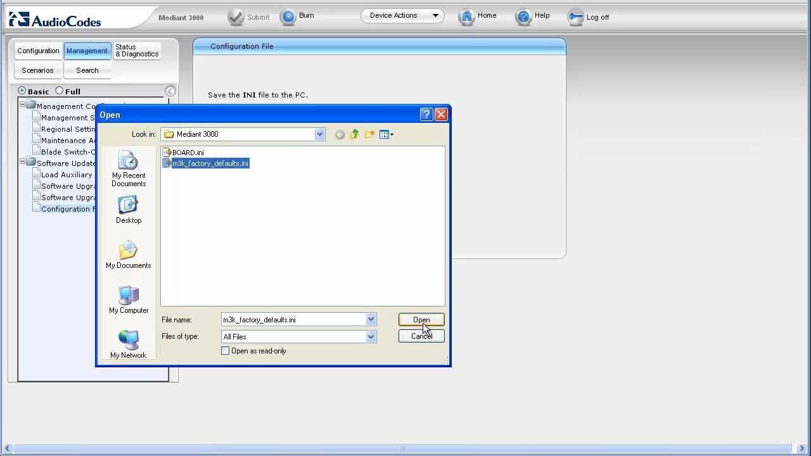Open the File name dropdown arrow
The height and width of the screenshot is (456, 811).
coord(371,320)
